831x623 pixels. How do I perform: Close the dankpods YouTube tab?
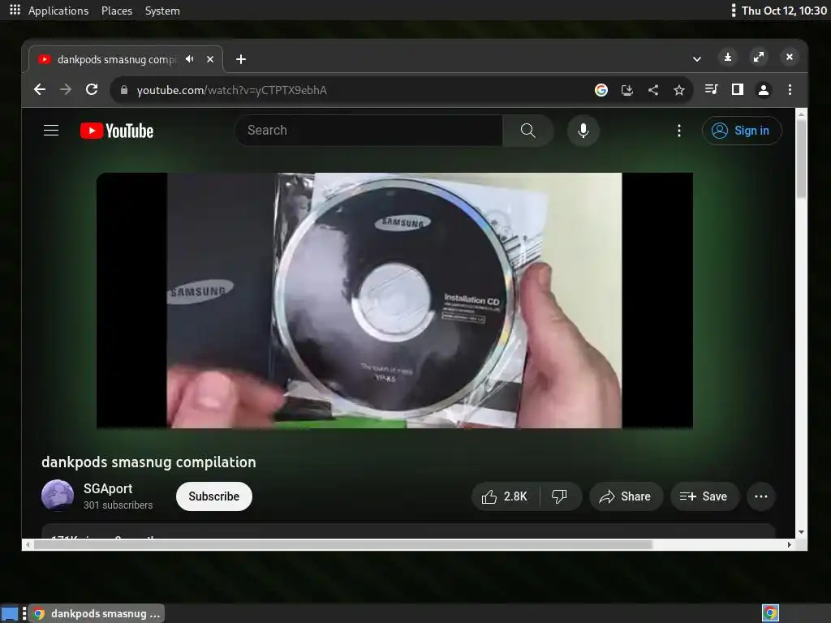click(x=210, y=59)
